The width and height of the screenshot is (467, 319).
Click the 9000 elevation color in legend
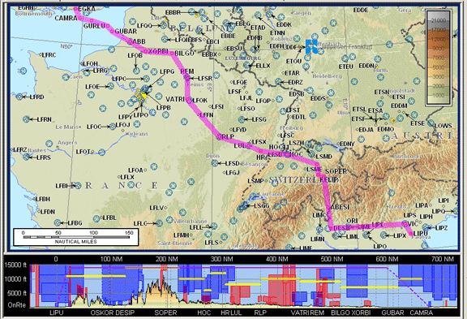click(x=438, y=49)
